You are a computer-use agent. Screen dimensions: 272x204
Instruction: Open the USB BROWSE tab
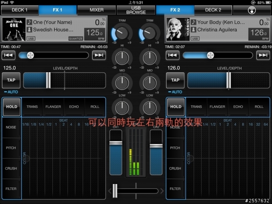(x=136, y=10)
